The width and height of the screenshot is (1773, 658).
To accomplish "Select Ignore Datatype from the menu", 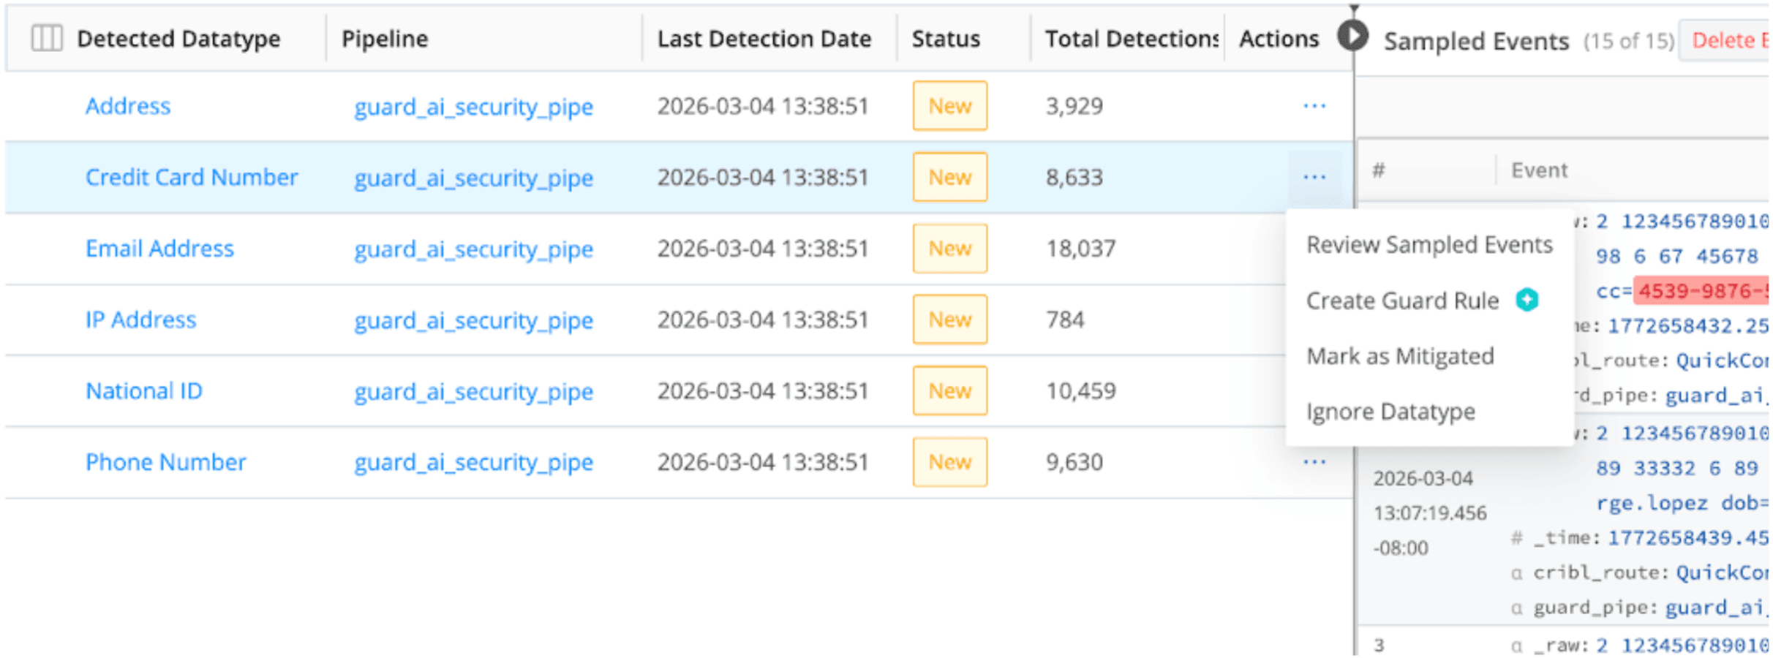I will [x=1391, y=411].
